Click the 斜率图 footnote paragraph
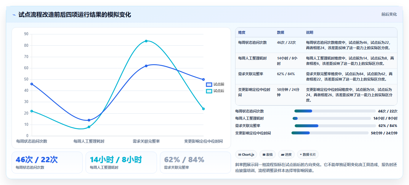The image size is (409, 185). 316,168
